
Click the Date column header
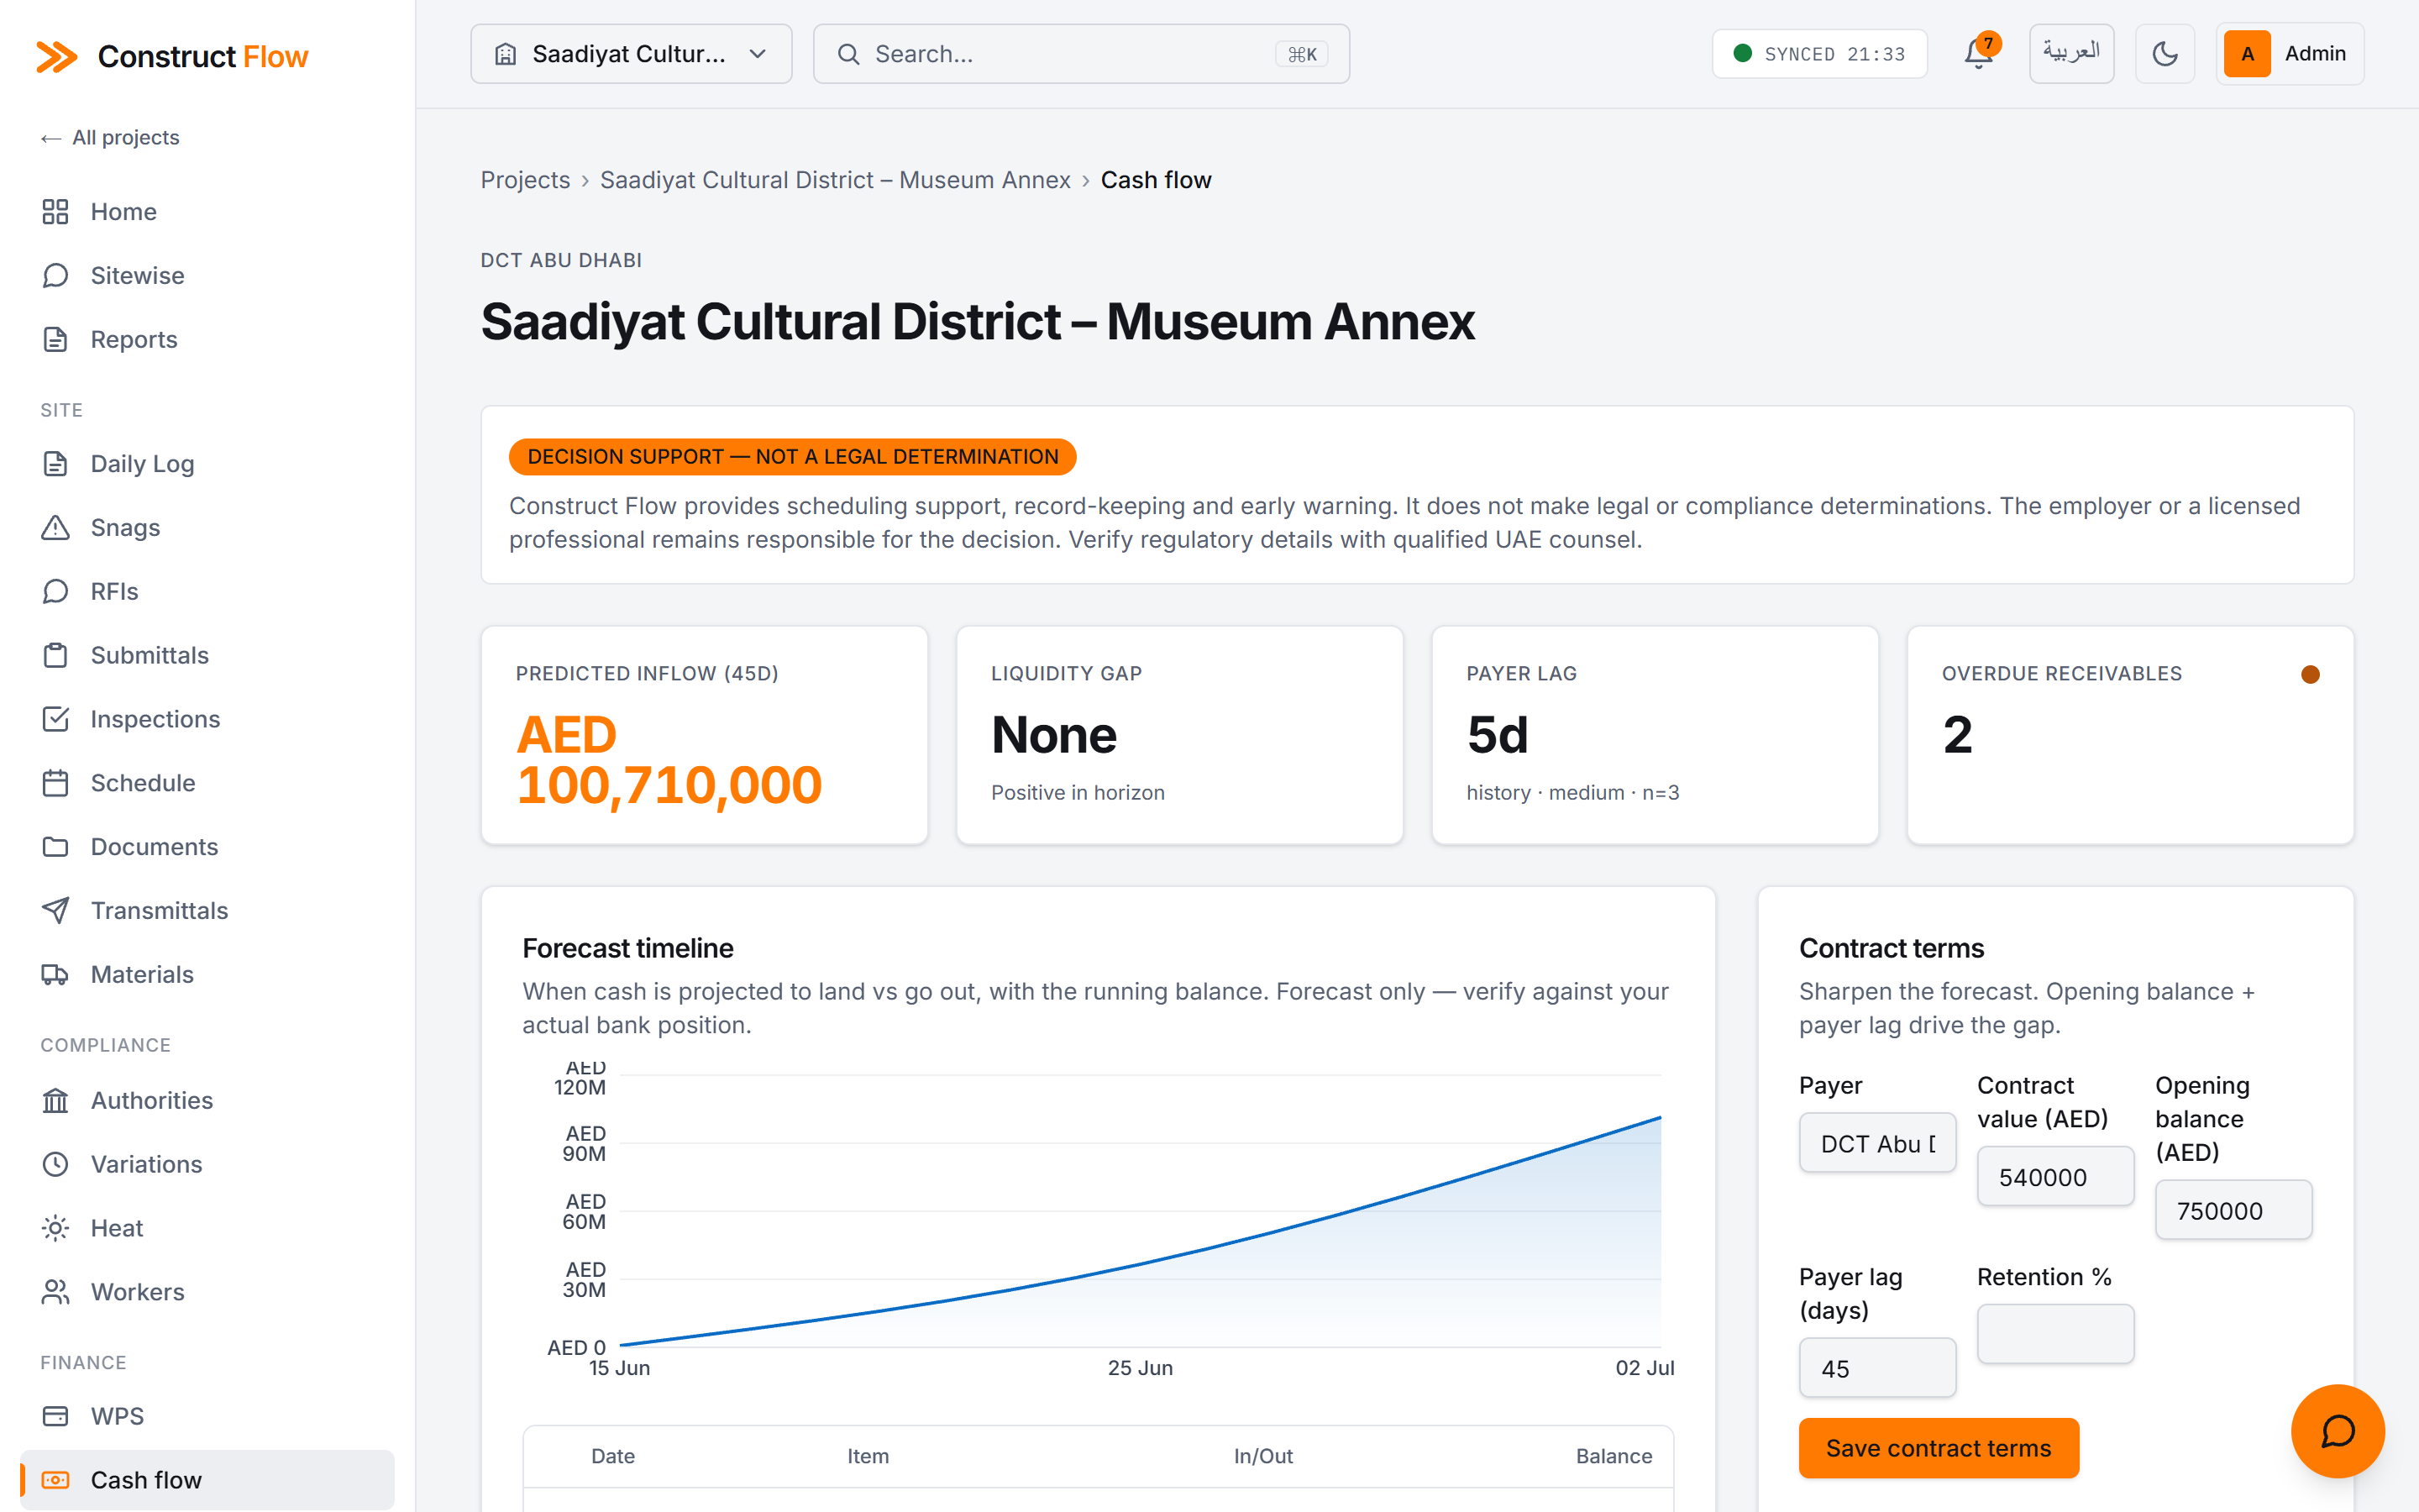[613, 1456]
